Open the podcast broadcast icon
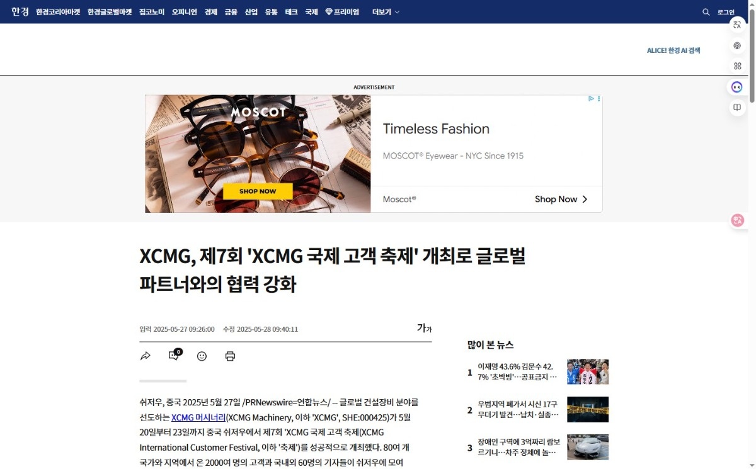This screenshot has height=469, width=756. coord(737,45)
